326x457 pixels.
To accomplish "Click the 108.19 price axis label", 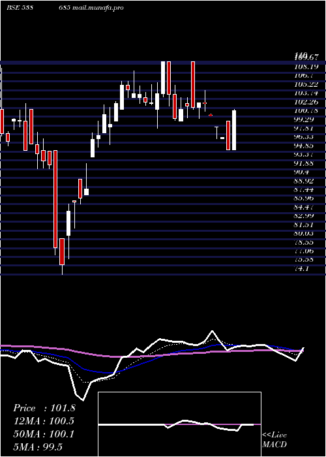I will pos(306,67).
